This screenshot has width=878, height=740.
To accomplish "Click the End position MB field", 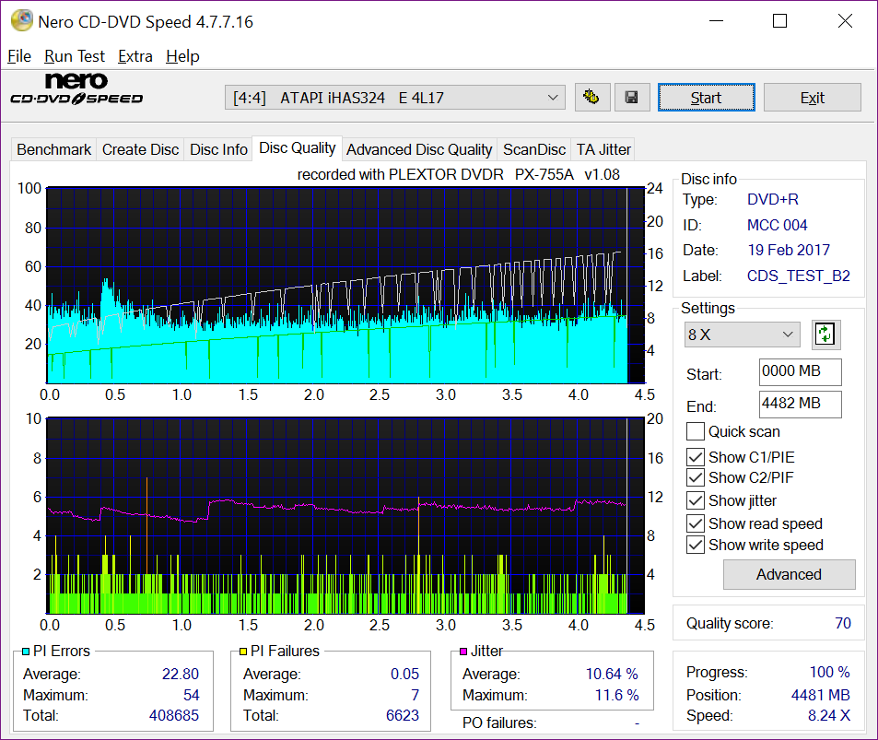I will pos(800,404).
